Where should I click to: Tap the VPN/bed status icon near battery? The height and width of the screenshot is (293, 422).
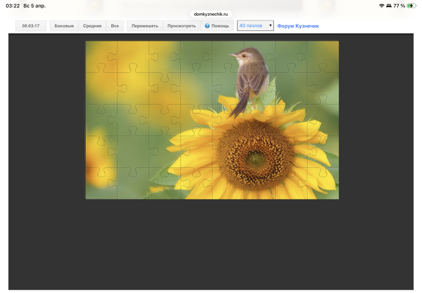[x=388, y=5]
